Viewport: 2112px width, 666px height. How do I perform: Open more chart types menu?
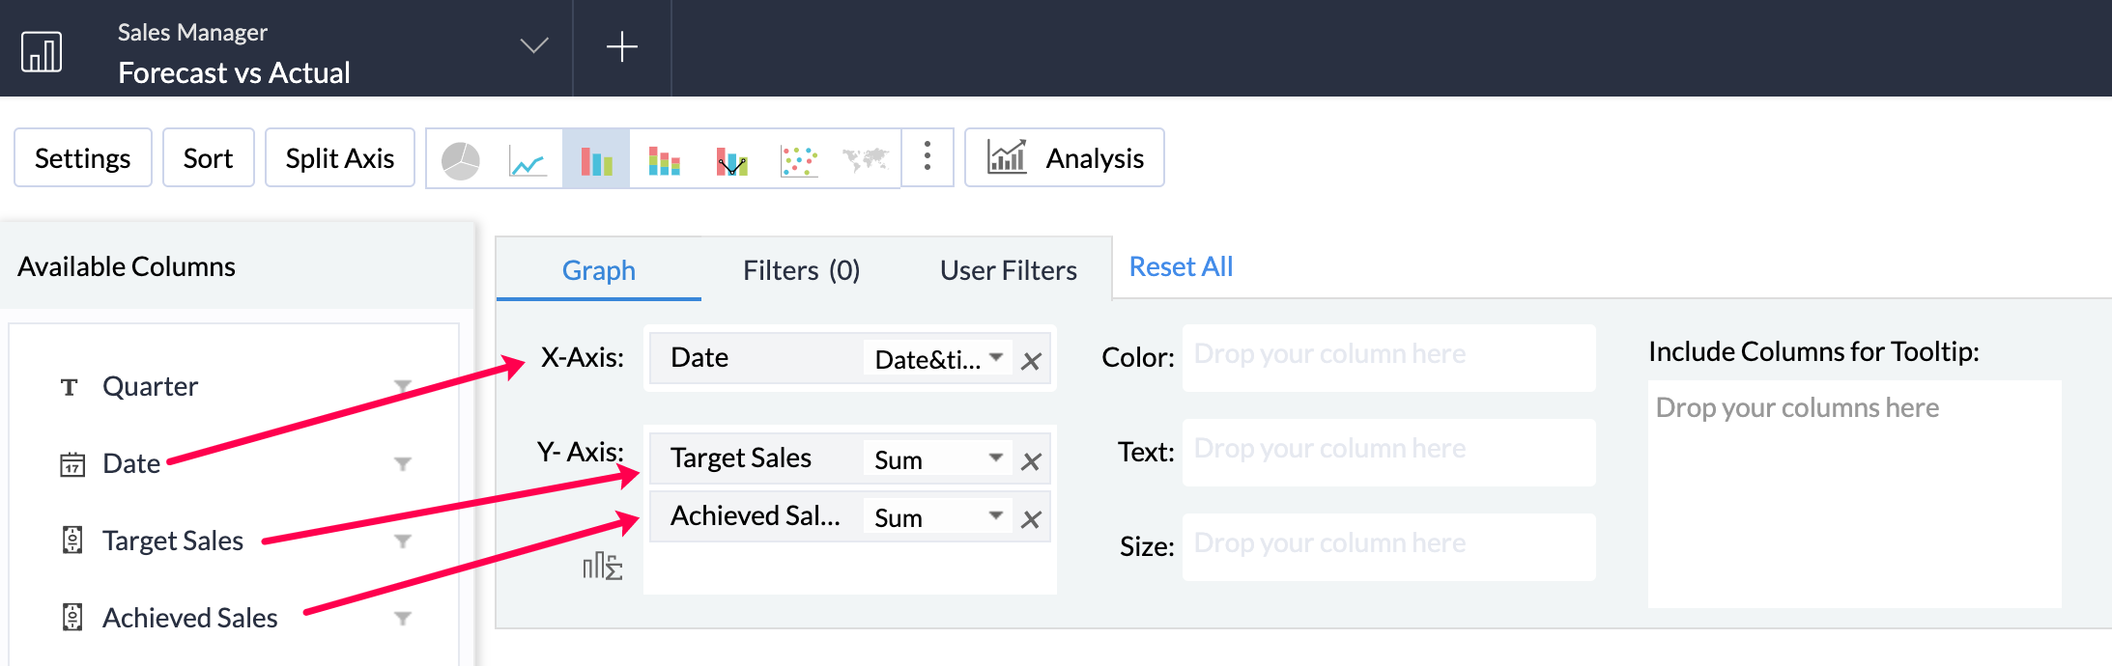928,156
